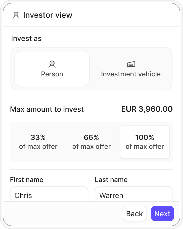Click the First name field containing Chris
The height and width of the screenshot is (229, 183).
(49, 195)
